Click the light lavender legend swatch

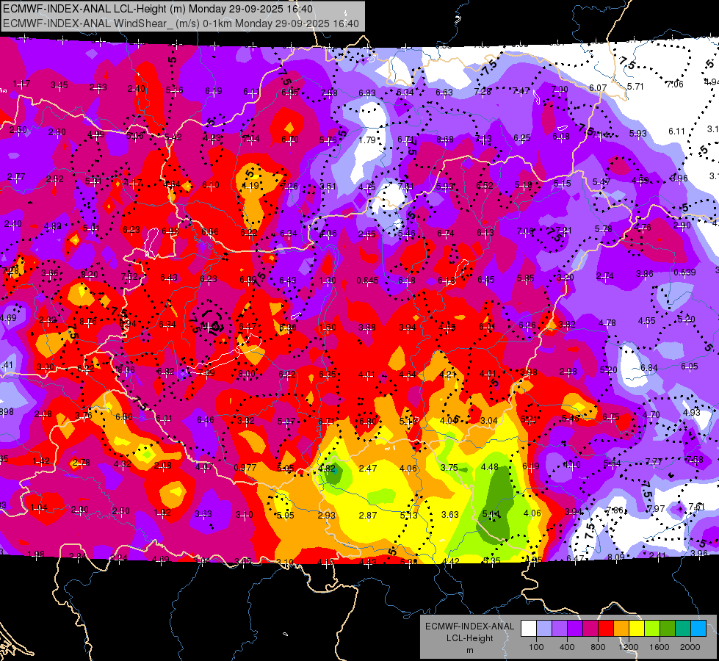(x=544, y=628)
